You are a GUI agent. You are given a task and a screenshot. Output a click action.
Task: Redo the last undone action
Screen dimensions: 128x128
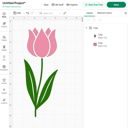[x=32, y=13]
